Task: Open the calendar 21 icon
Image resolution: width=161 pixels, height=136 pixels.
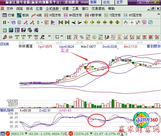Action: point(5,30)
